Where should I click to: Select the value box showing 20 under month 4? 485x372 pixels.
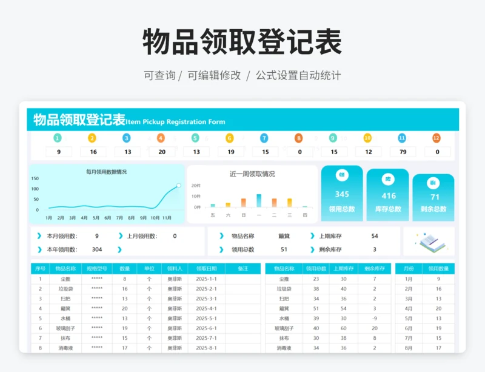[x=162, y=152]
